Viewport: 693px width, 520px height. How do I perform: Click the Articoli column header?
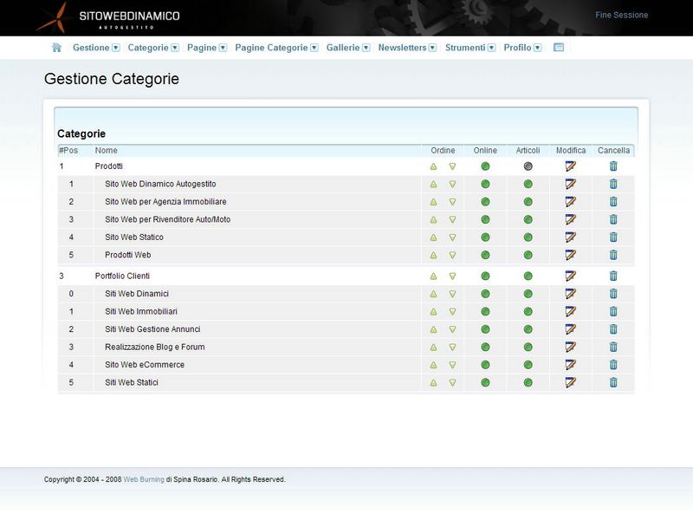(x=528, y=150)
